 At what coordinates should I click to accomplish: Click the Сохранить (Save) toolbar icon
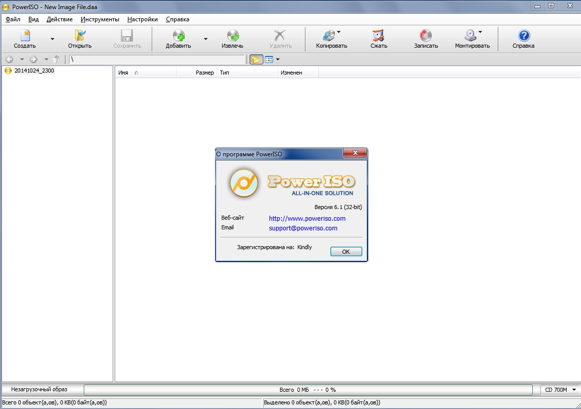click(x=127, y=36)
